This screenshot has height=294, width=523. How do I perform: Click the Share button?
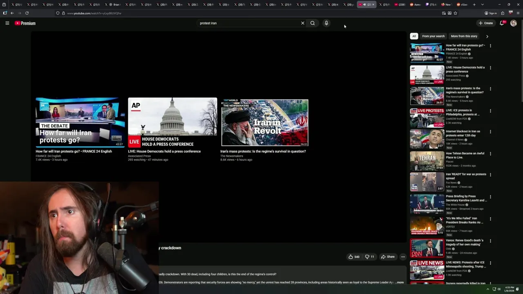tap(388, 257)
